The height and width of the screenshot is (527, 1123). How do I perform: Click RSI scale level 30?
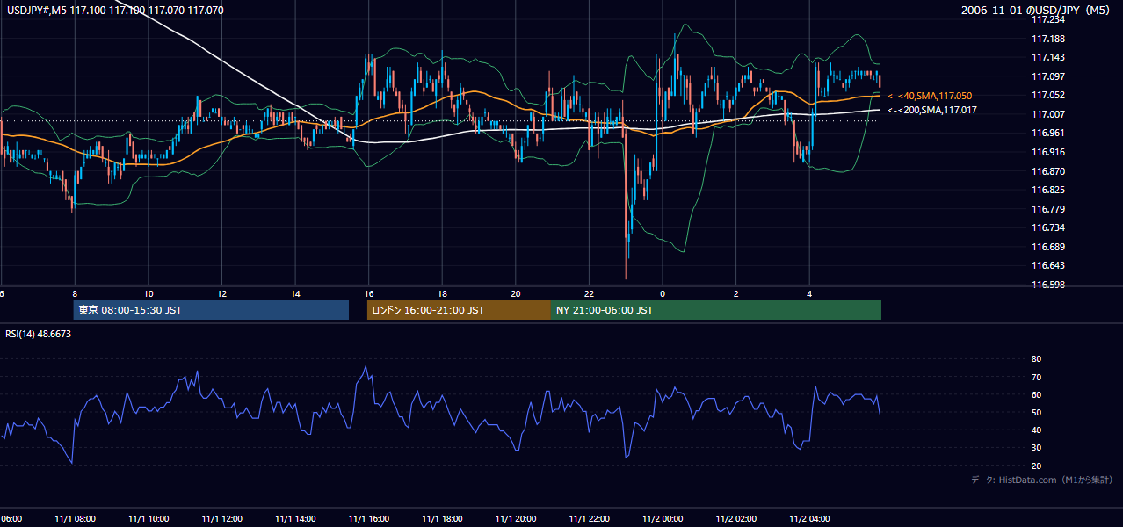coord(1036,448)
